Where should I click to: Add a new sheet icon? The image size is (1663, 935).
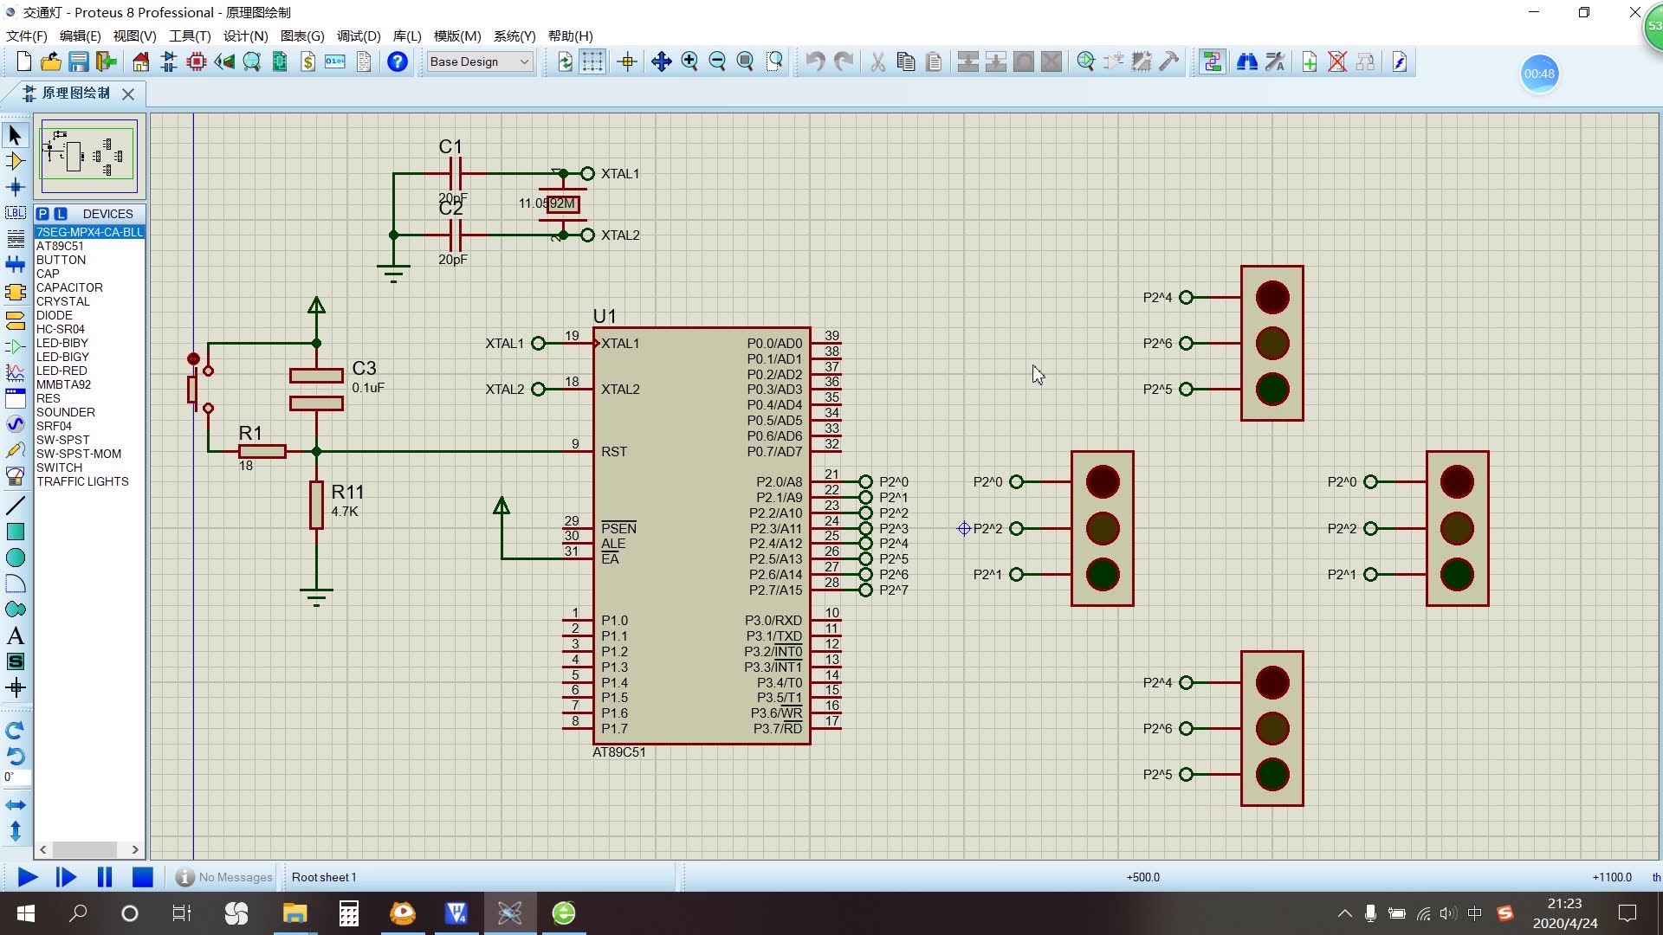[1310, 61]
